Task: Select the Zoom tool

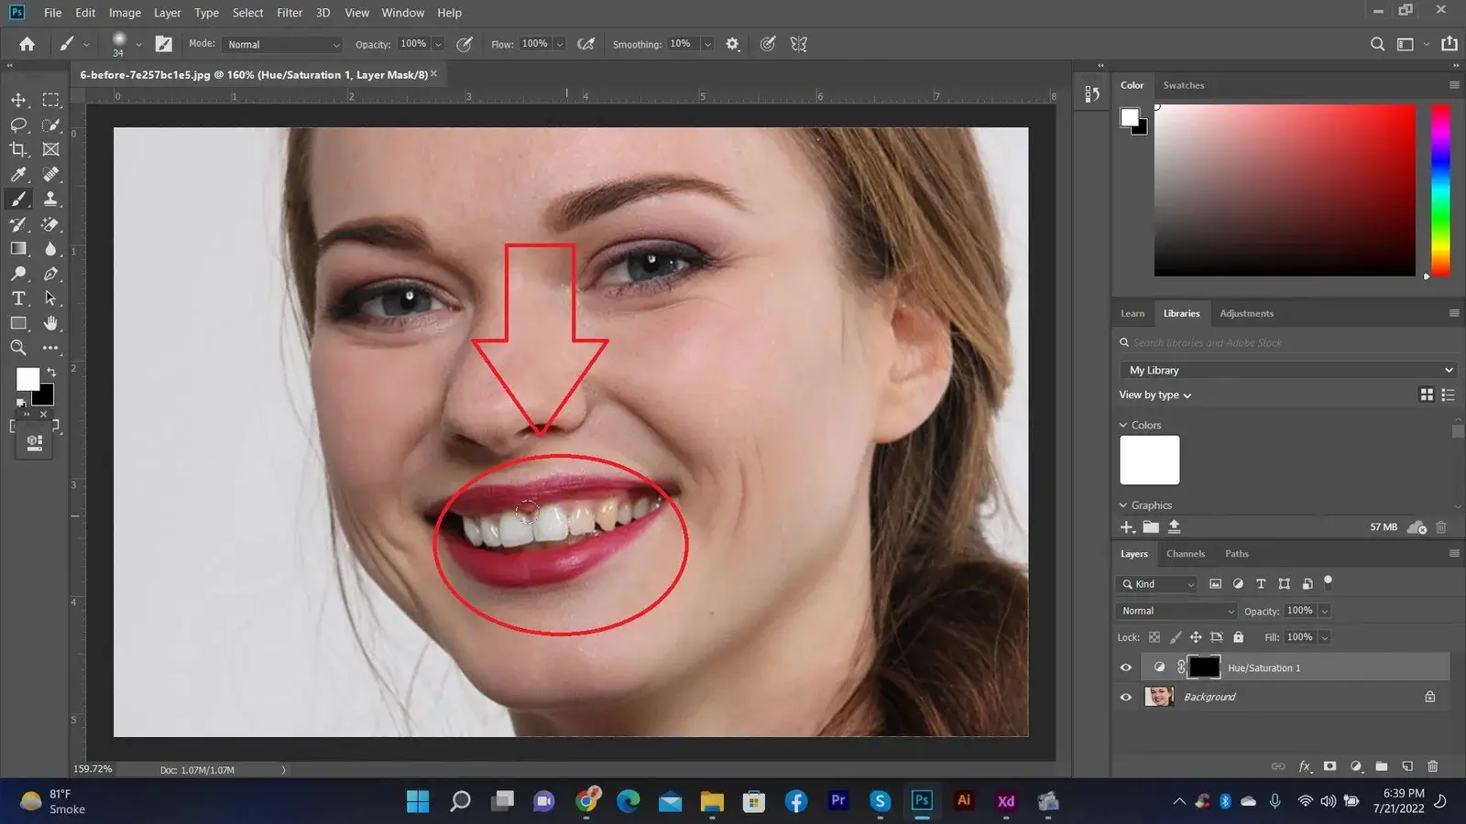Action: click(18, 348)
